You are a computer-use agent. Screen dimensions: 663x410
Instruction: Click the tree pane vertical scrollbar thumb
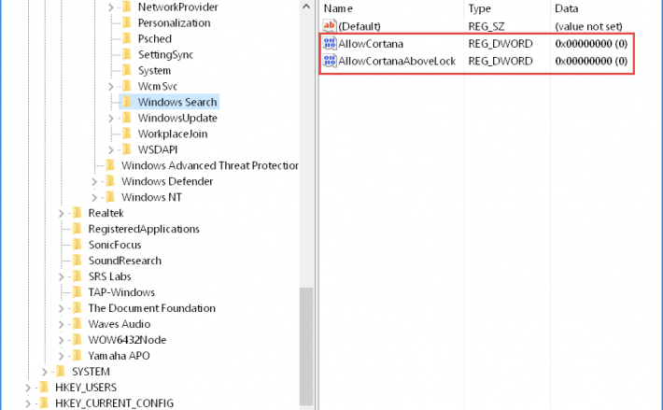coord(306,346)
